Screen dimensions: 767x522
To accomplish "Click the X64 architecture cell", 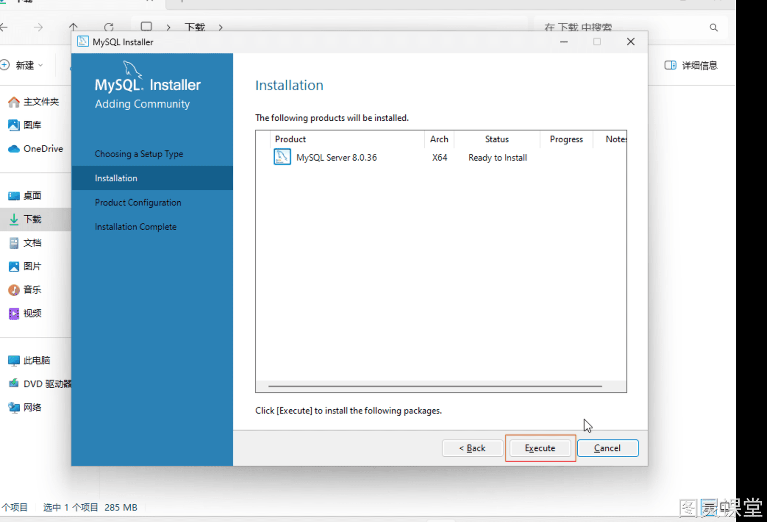I will pos(440,158).
